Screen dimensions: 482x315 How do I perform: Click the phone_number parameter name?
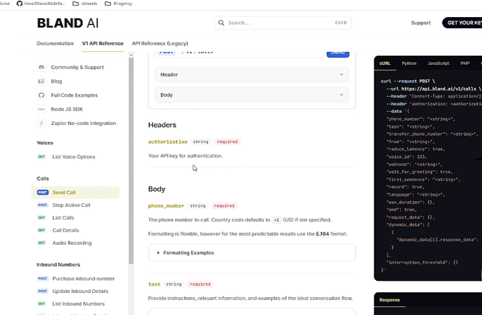coord(166,206)
